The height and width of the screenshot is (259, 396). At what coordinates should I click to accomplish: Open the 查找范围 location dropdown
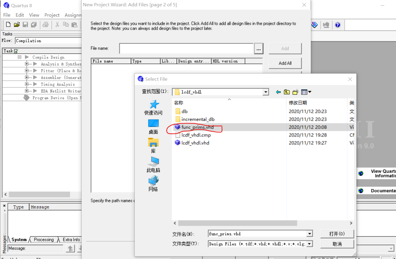[265, 92]
